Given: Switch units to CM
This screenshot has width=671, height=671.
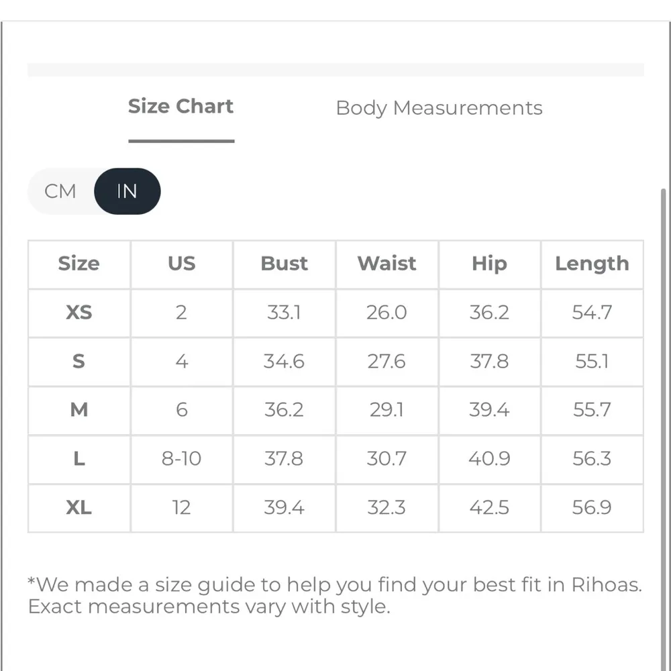Looking at the screenshot, I should tap(60, 191).
